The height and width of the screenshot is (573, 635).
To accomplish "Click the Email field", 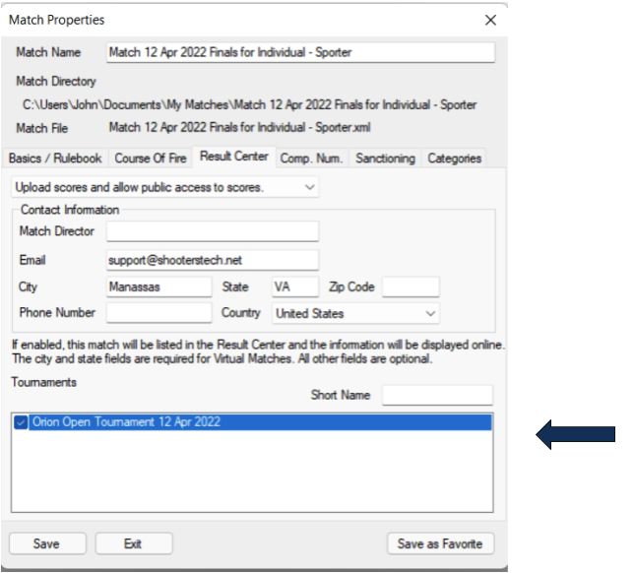I will (x=213, y=260).
